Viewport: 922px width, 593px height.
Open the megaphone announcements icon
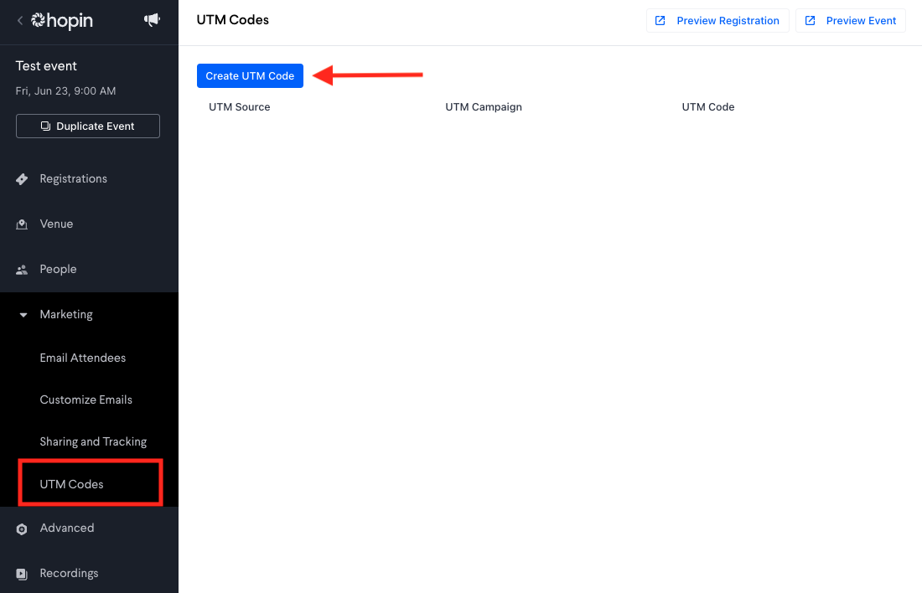point(152,20)
